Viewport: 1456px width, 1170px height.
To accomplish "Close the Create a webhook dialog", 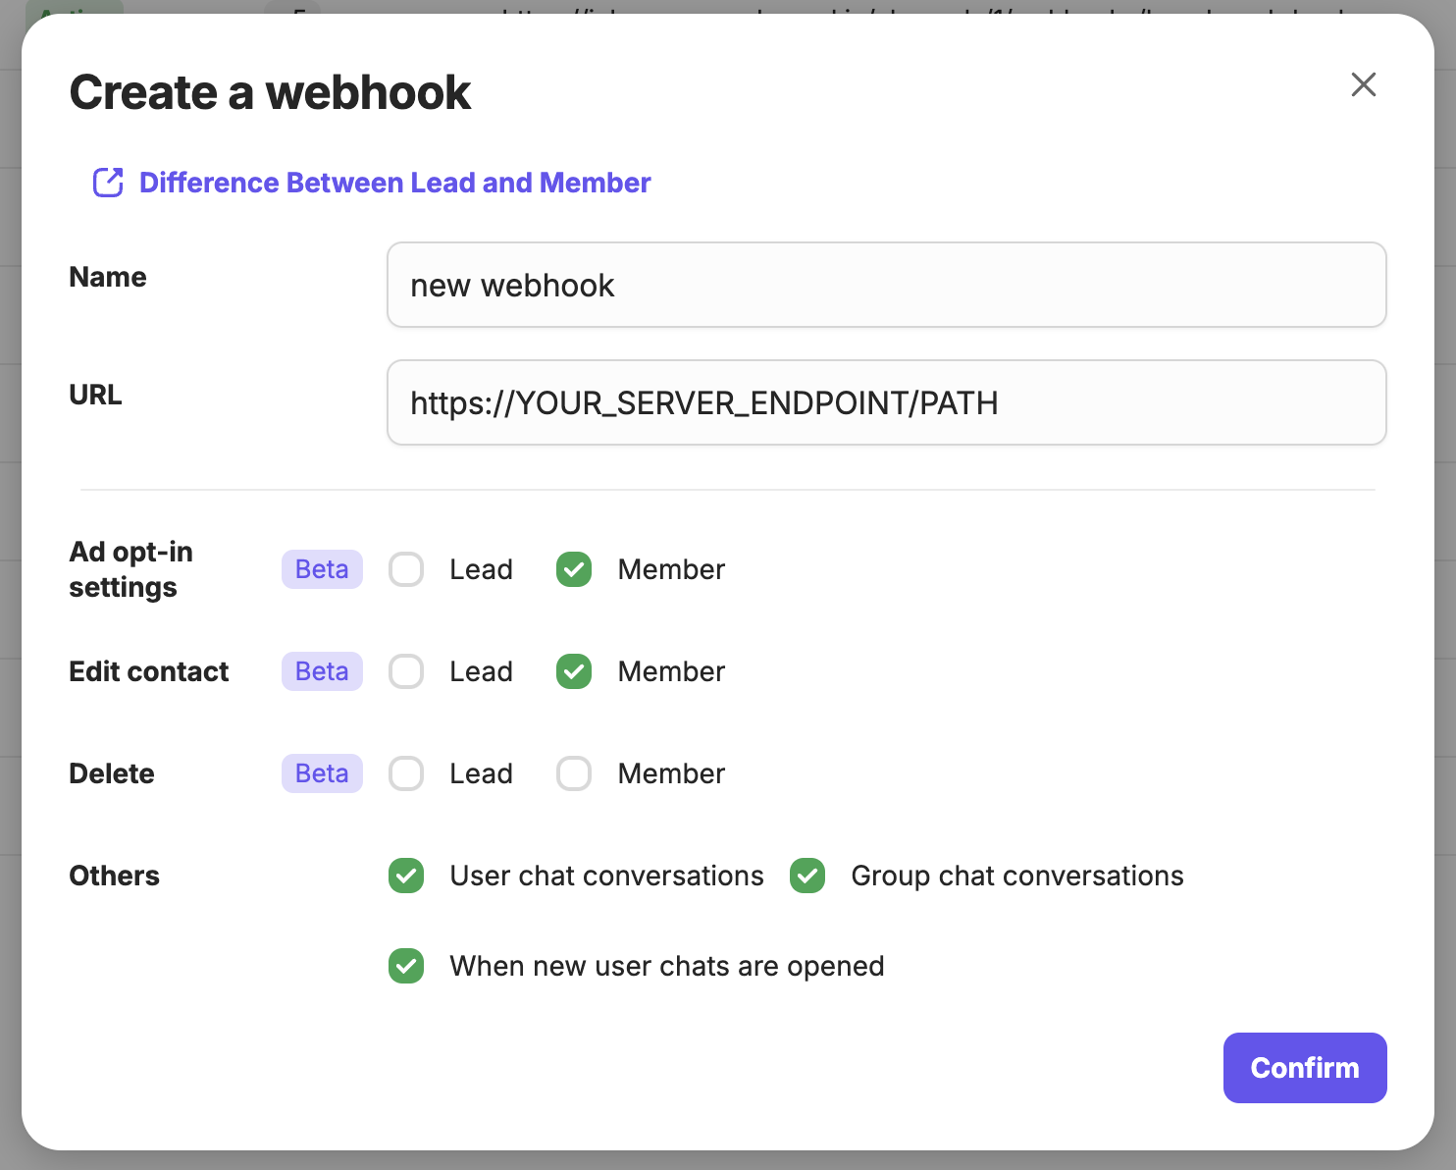I will click(1363, 84).
